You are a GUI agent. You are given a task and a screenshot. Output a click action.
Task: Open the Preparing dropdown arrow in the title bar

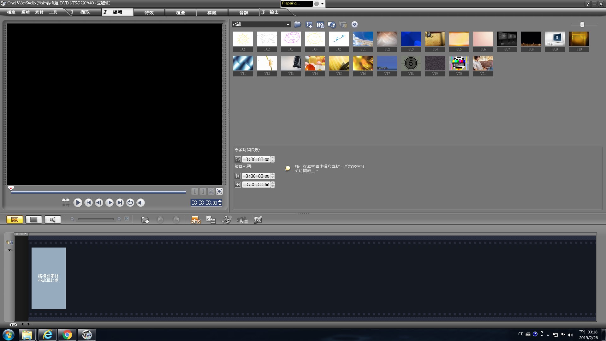(x=322, y=4)
